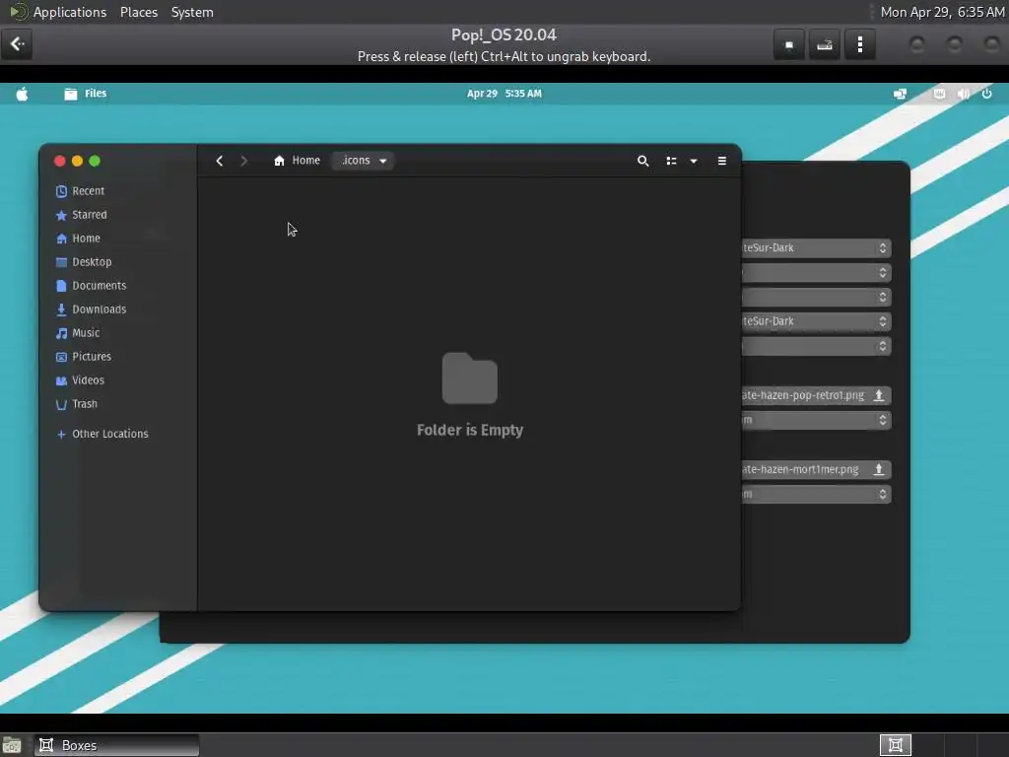Open the Home path segment
The height and width of the screenshot is (757, 1009).
[297, 161]
